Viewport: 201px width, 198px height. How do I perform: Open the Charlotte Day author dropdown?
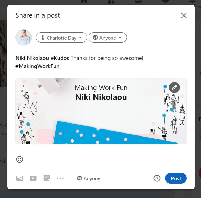(61, 38)
